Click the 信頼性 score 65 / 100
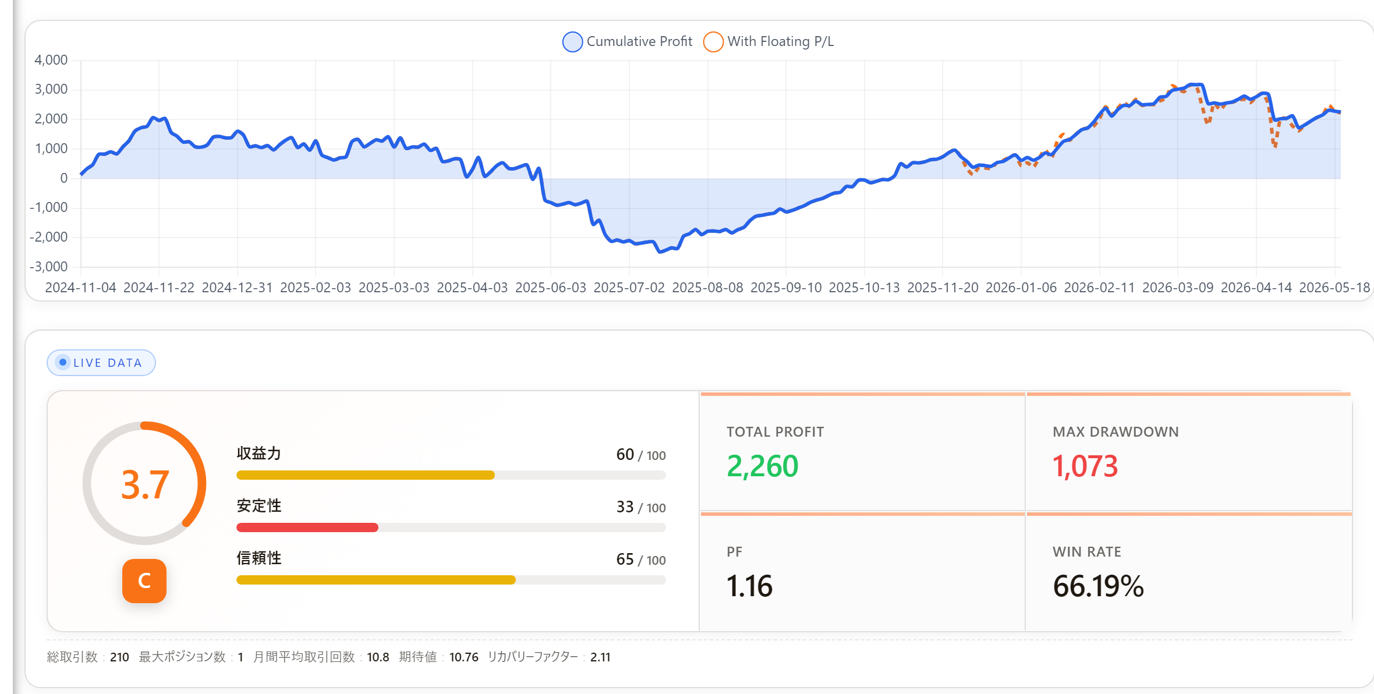The height and width of the screenshot is (694, 1374). point(641,560)
